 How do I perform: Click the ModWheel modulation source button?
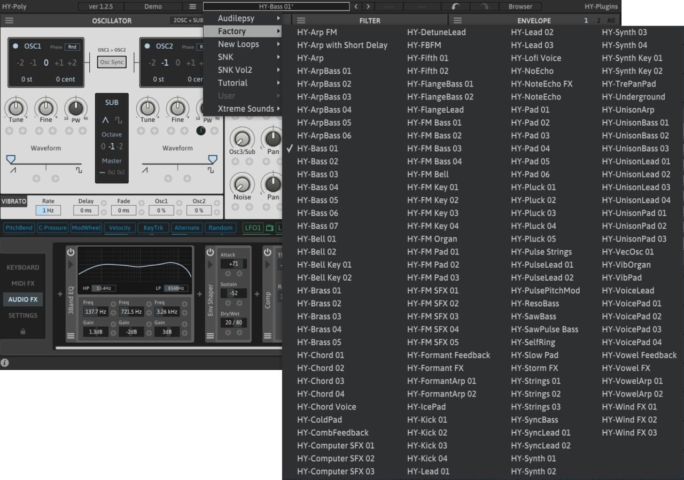(86, 228)
